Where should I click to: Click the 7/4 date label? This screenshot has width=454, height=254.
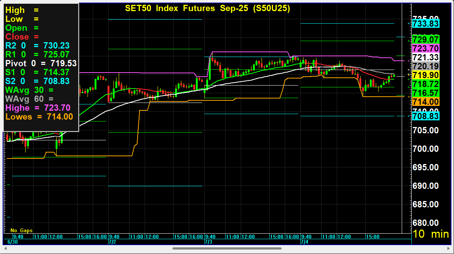(x=305, y=242)
